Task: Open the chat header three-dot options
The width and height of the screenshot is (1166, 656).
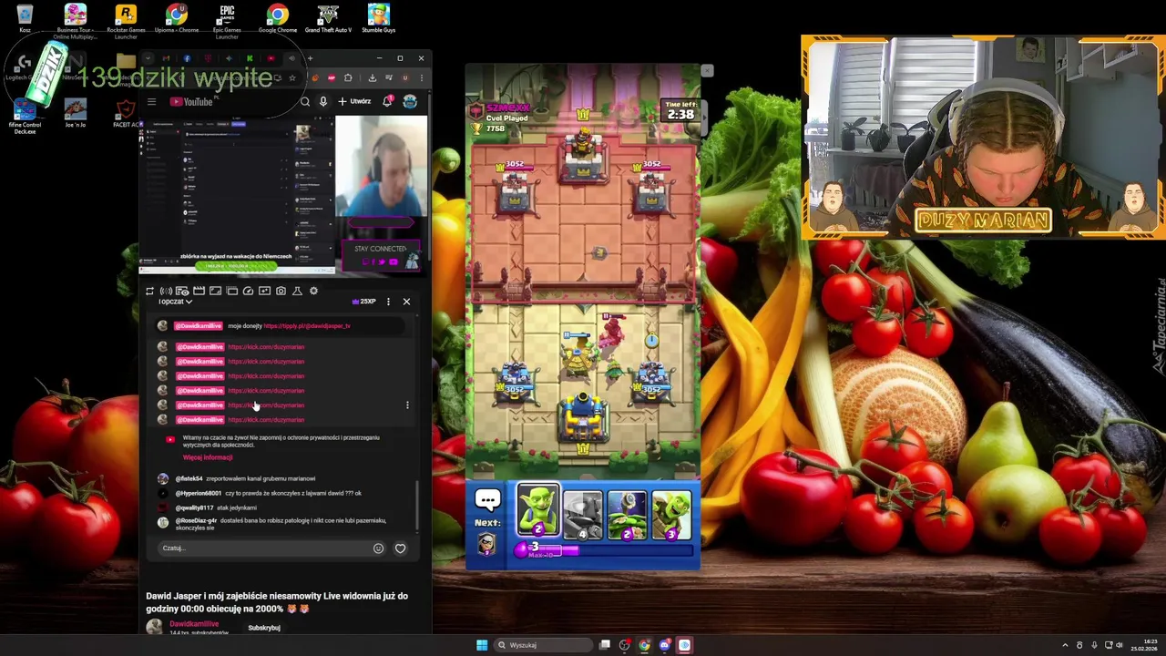Action: [388, 302]
